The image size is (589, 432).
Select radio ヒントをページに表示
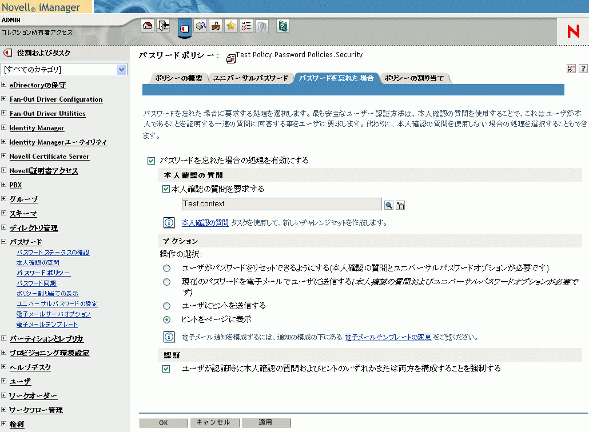[167, 319]
